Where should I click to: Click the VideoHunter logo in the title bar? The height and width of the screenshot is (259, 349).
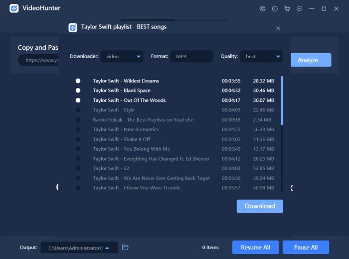pos(14,8)
